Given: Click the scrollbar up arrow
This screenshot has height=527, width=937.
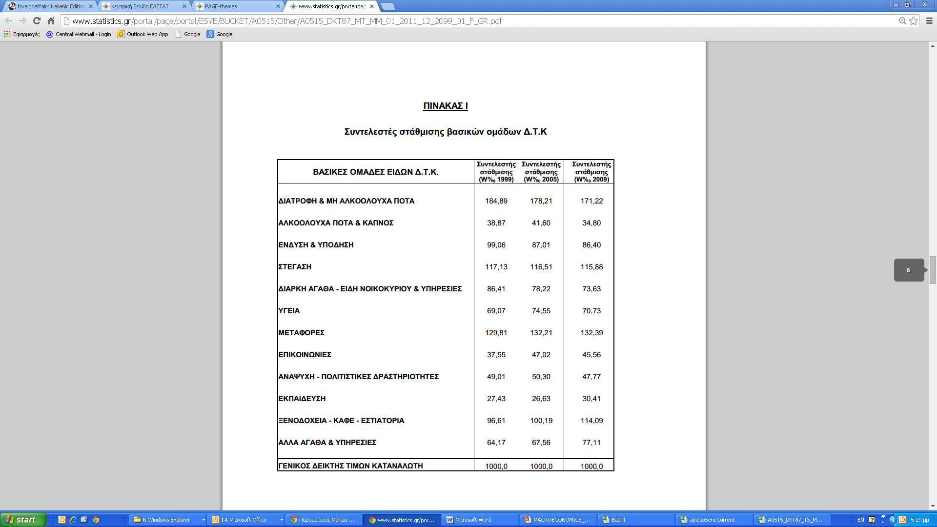Looking at the screenshot, I should click(933, 45).
